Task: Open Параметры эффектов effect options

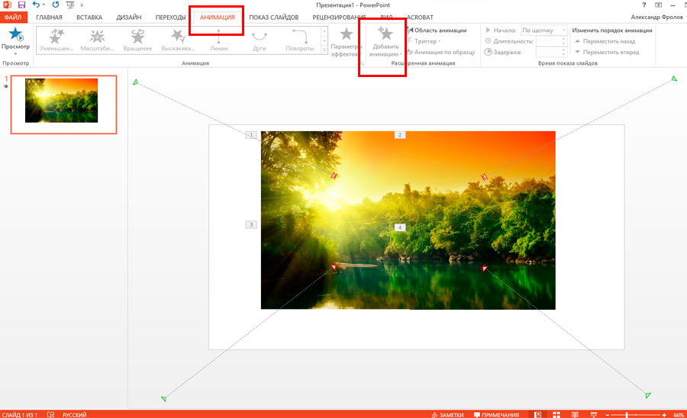Action: click(x=346, y=42)
